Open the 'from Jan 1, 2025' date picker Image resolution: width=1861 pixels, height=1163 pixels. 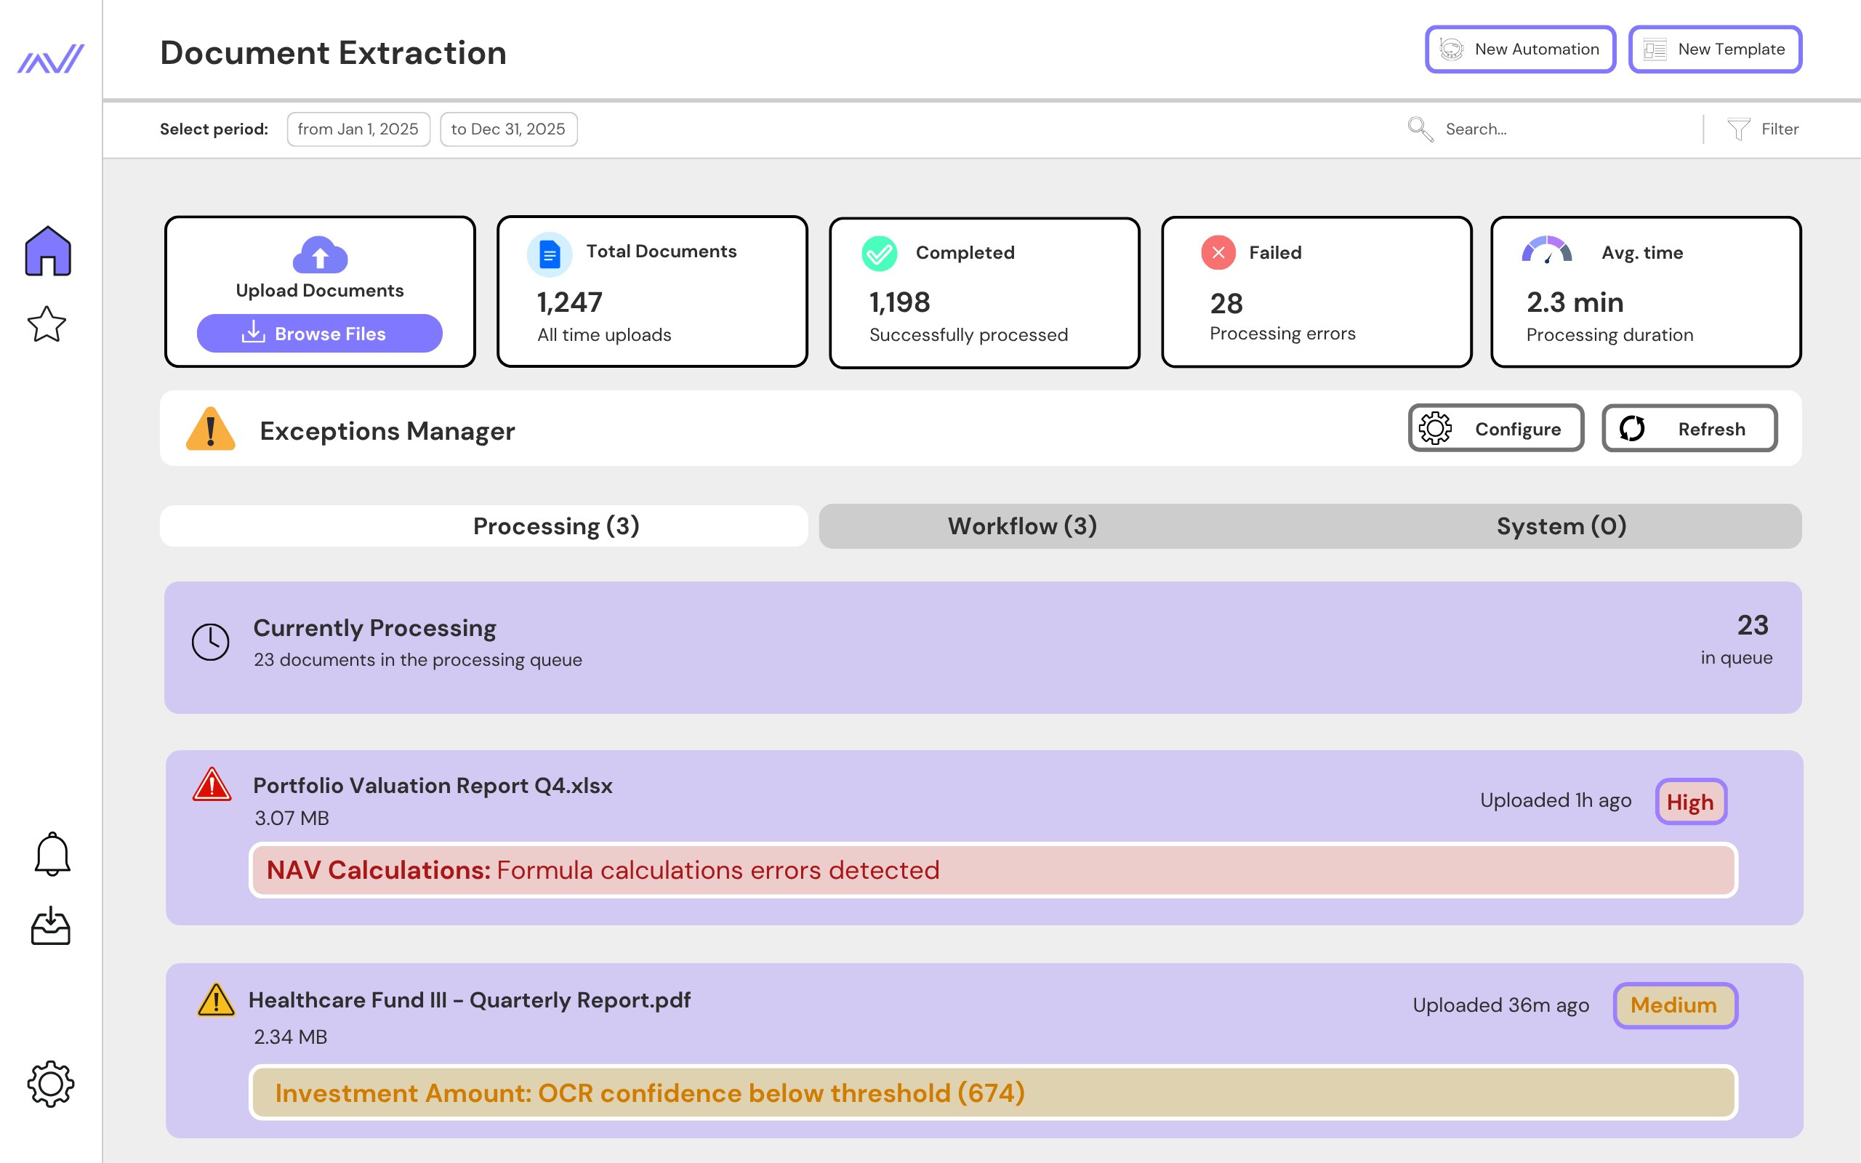click(x=358, y=129)
